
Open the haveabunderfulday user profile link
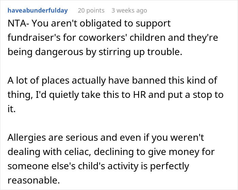pyautogui.click(x=37, y=11)
